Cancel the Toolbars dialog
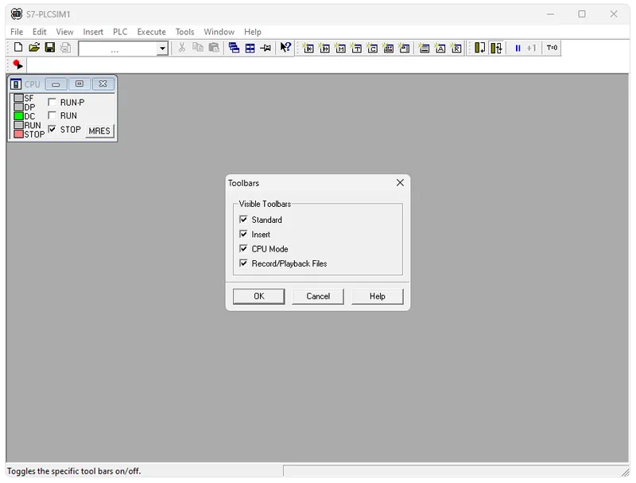This screenshot has height=483, width=636. click(x=318, y=296)
